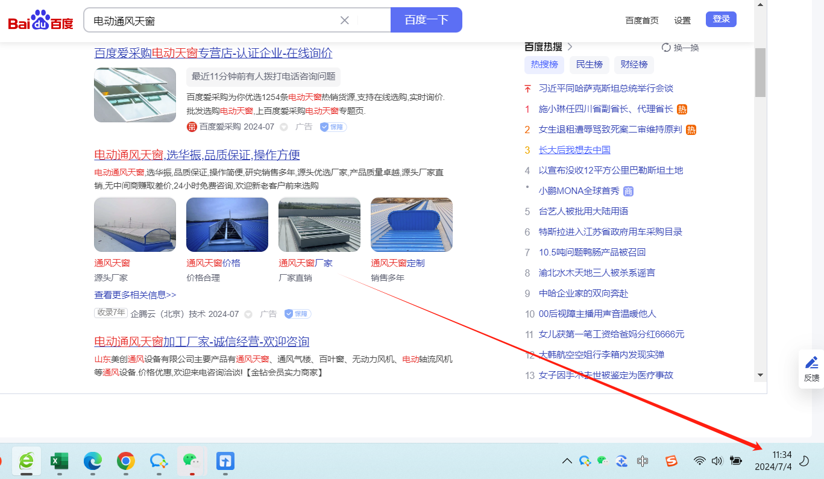Launch Google Chrome from the taskbar

[x=125, y=462]
